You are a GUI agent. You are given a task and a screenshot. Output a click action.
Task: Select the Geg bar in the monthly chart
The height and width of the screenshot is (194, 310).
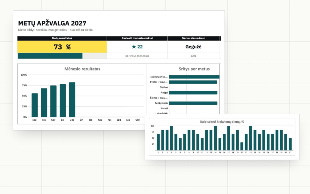pos(72,100)
